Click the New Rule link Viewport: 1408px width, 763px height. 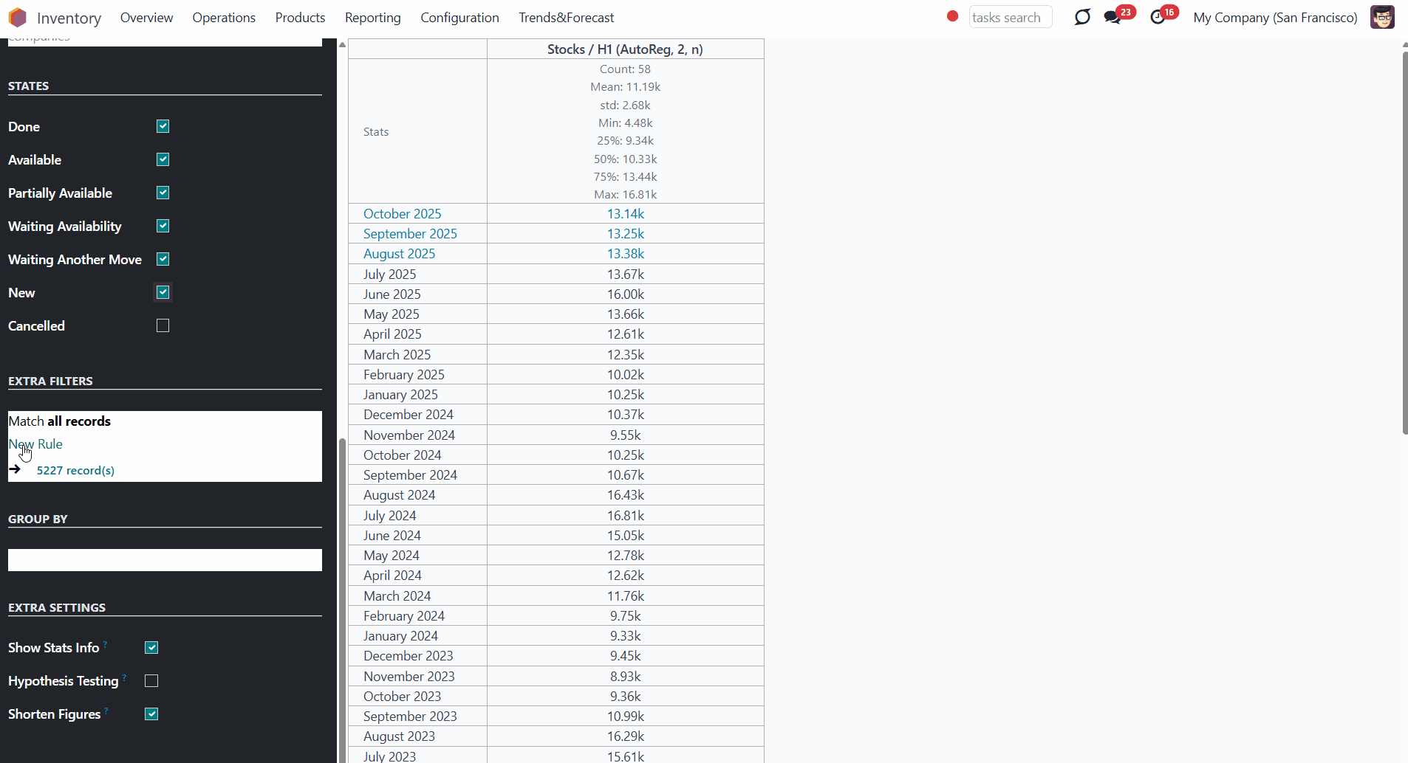(35, 443)
